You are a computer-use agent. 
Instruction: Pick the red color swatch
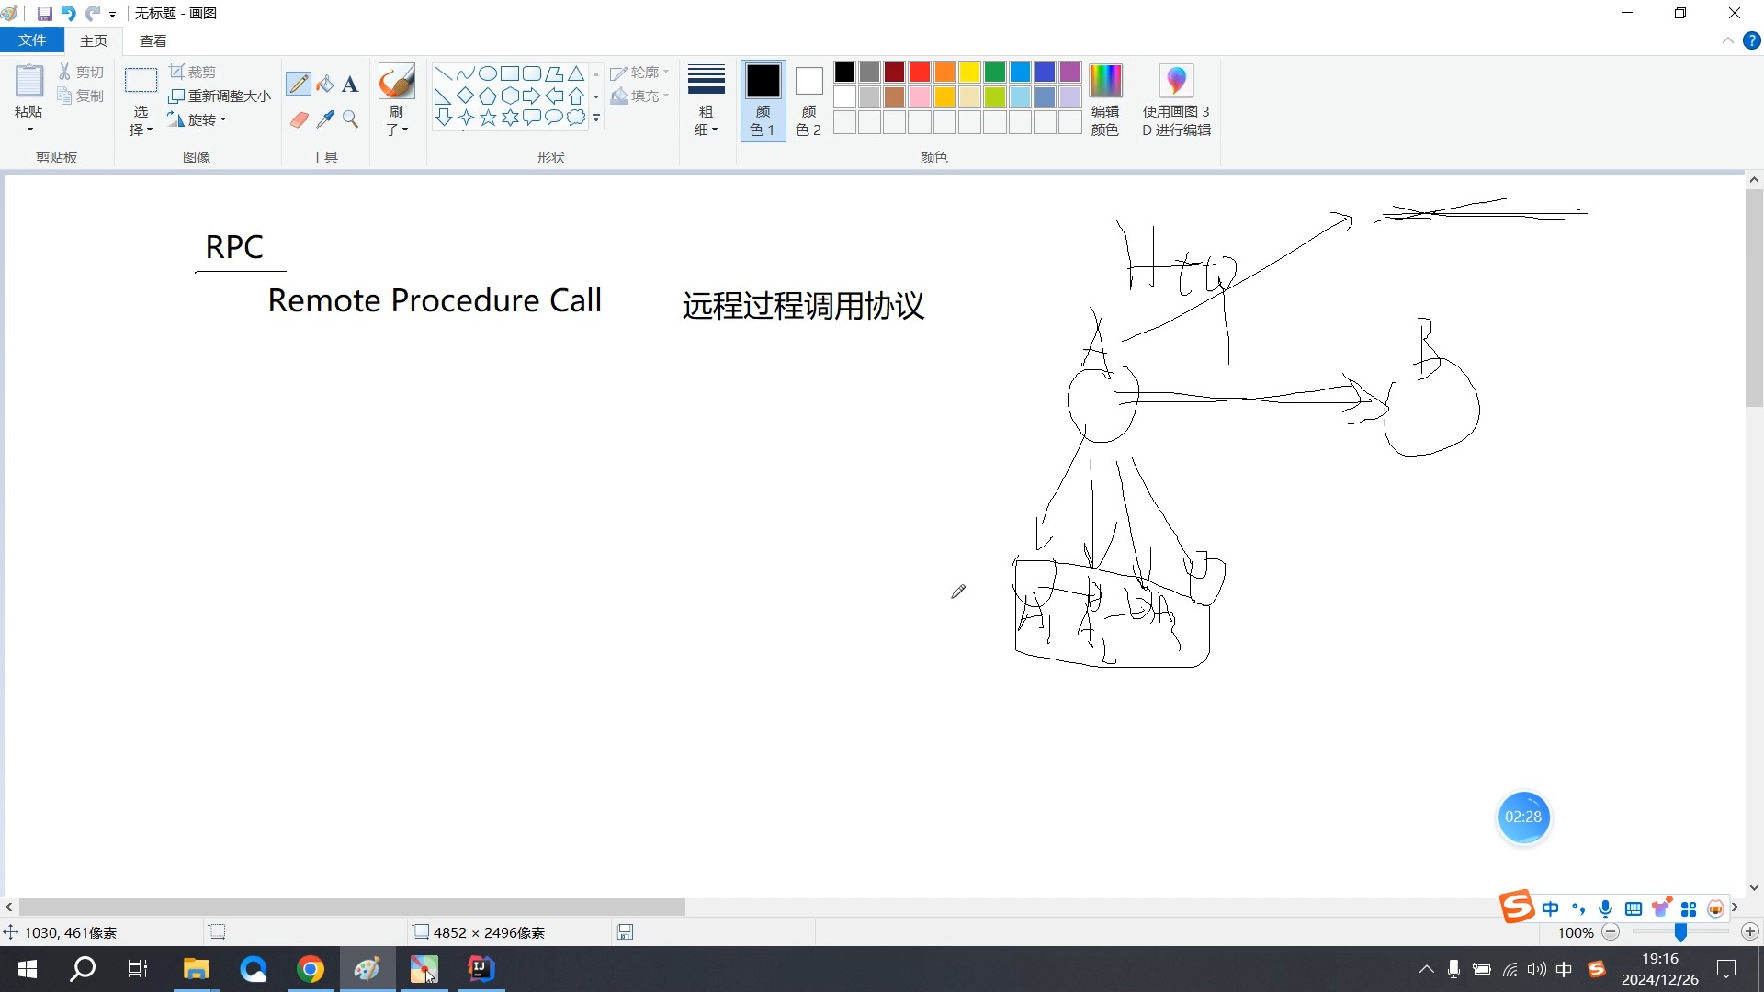(920, 72)
